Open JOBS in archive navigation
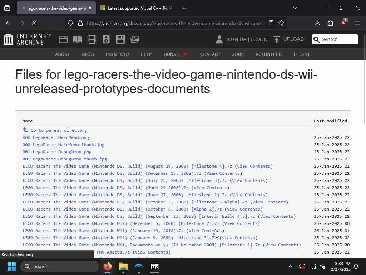Image resolution: width=366 pixels, height=275 pixels. (238, 54)
